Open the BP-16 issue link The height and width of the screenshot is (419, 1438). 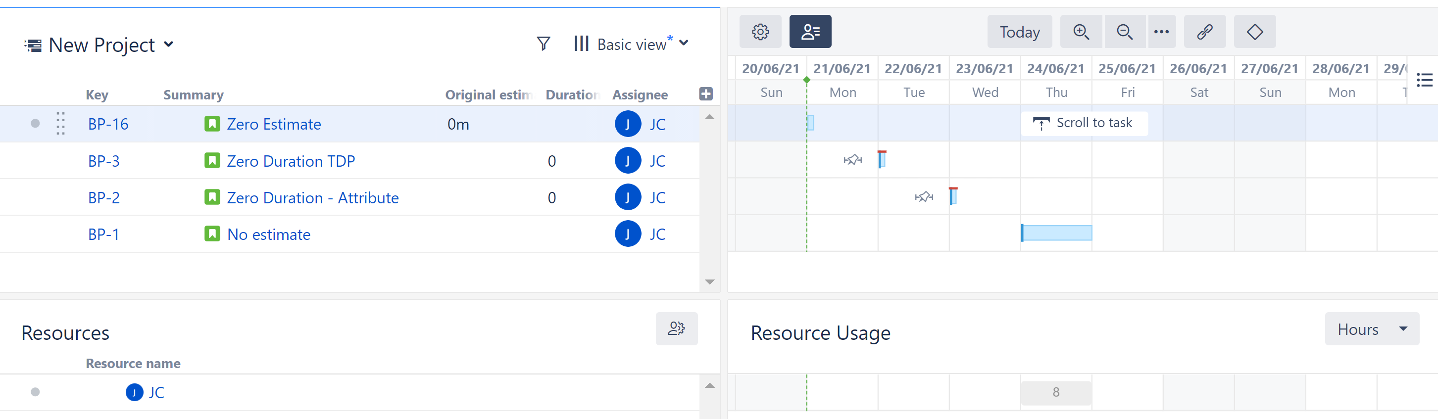pyautogui.click(x=108, y=124)
